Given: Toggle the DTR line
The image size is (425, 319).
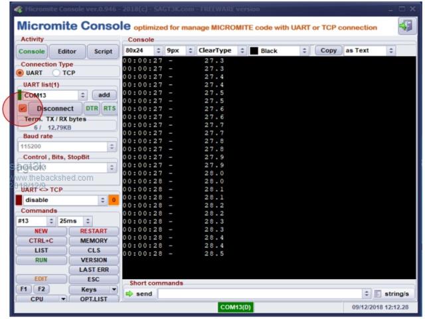Looking at the screenshot, I should 92,108.
